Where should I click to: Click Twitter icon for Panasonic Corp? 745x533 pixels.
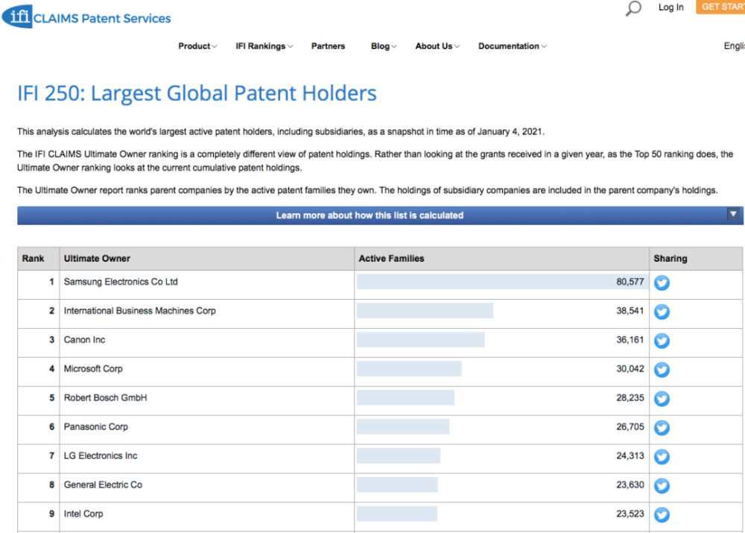click(662, 427)
